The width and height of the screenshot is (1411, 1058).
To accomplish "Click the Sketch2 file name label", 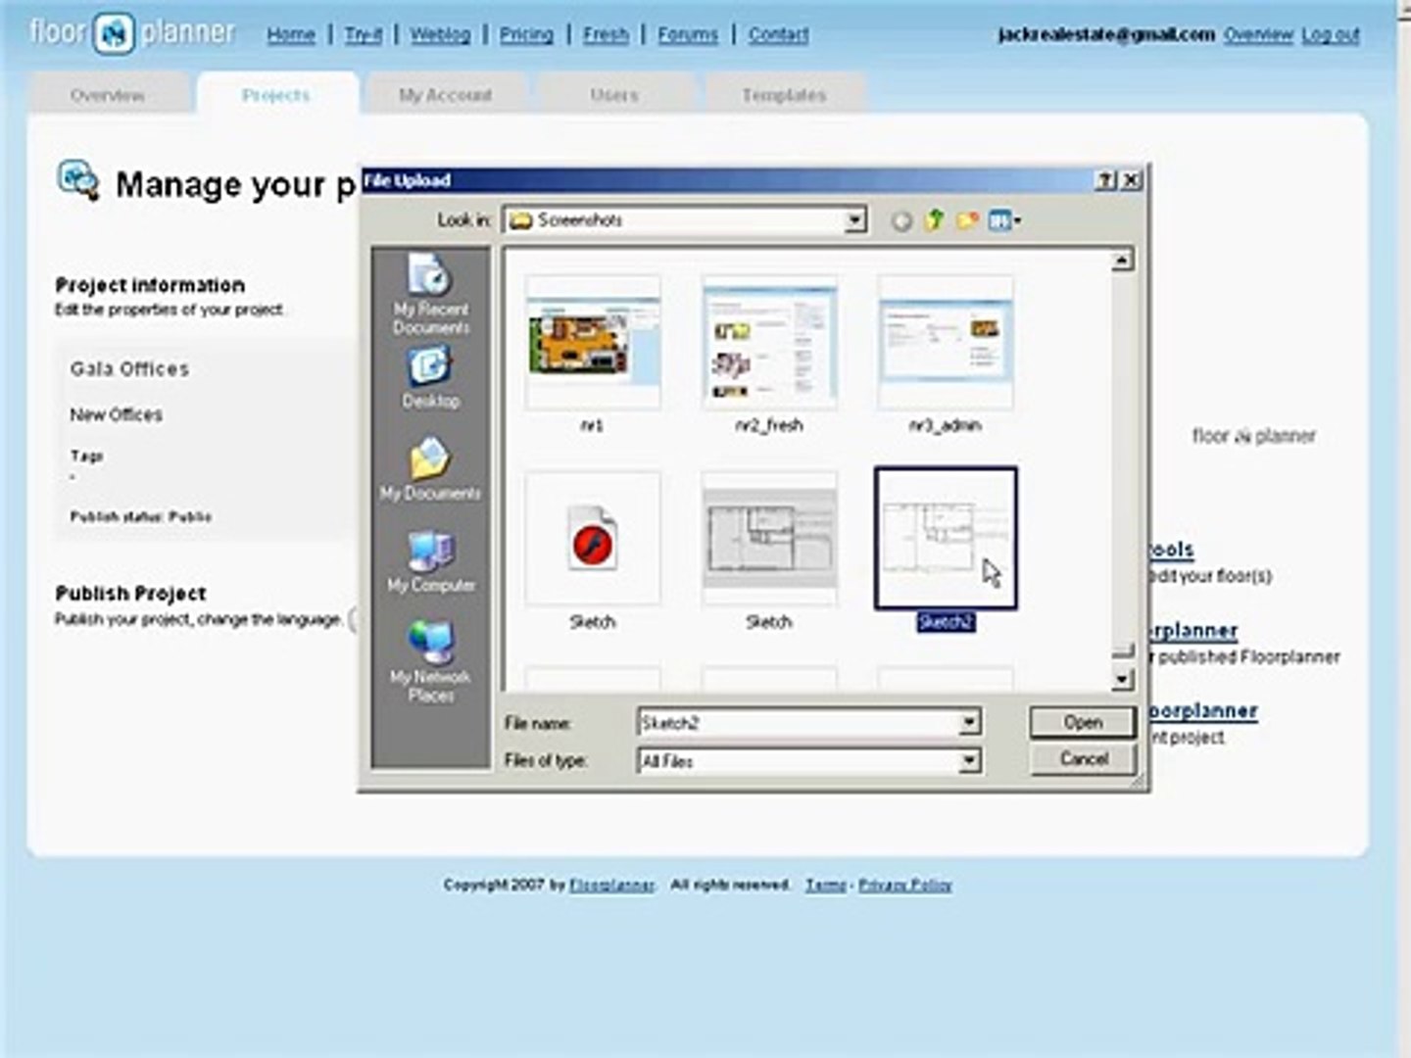I will click(946, 622).
